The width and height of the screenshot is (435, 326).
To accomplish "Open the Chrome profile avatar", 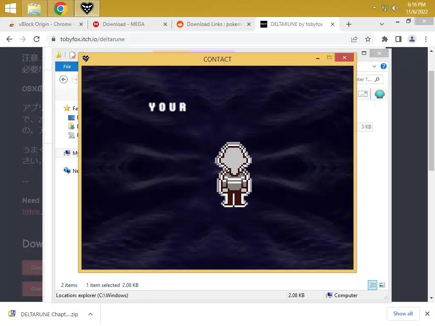I will pos(412,39).
